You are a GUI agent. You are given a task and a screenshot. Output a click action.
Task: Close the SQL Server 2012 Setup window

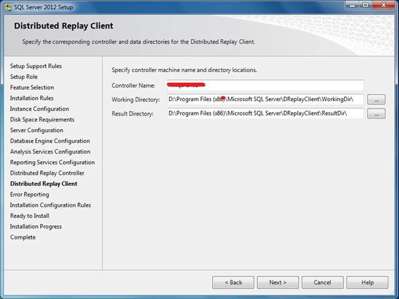click(x=383, y=6)
